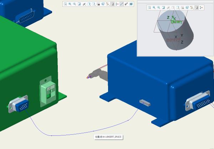The image size is (214, 149).
Task: Select the blue D-sub connector on green box
Action: pos(19,106)
